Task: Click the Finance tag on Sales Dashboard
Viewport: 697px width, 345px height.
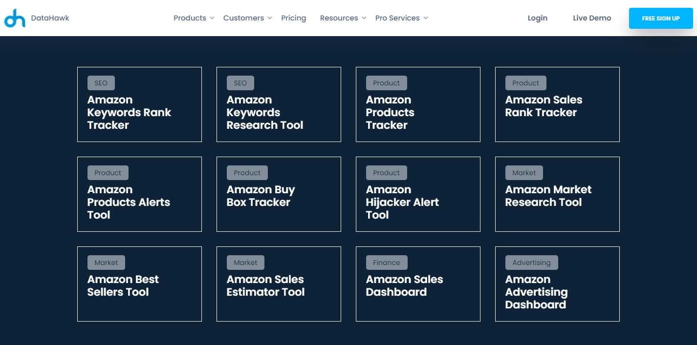Action: pos(386,263)
